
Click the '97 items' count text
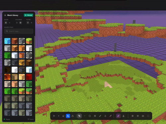(x=31, y=119)
